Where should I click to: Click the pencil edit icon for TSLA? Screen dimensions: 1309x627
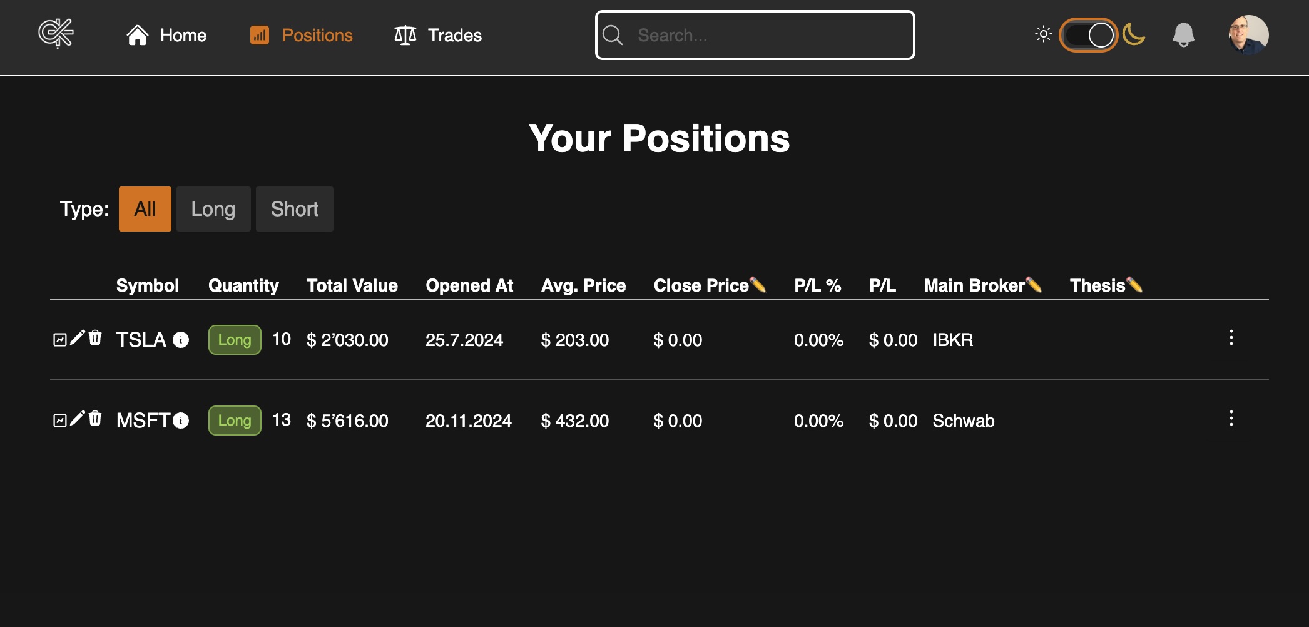click(76, 339)
